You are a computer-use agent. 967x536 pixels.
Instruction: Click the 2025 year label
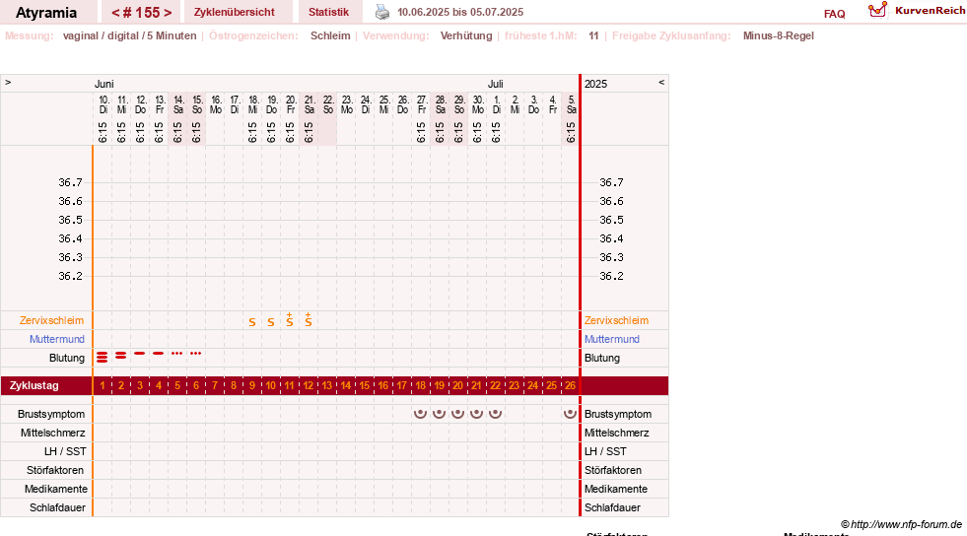click(595, 84)
